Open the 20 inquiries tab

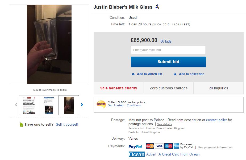click(218, 88)
